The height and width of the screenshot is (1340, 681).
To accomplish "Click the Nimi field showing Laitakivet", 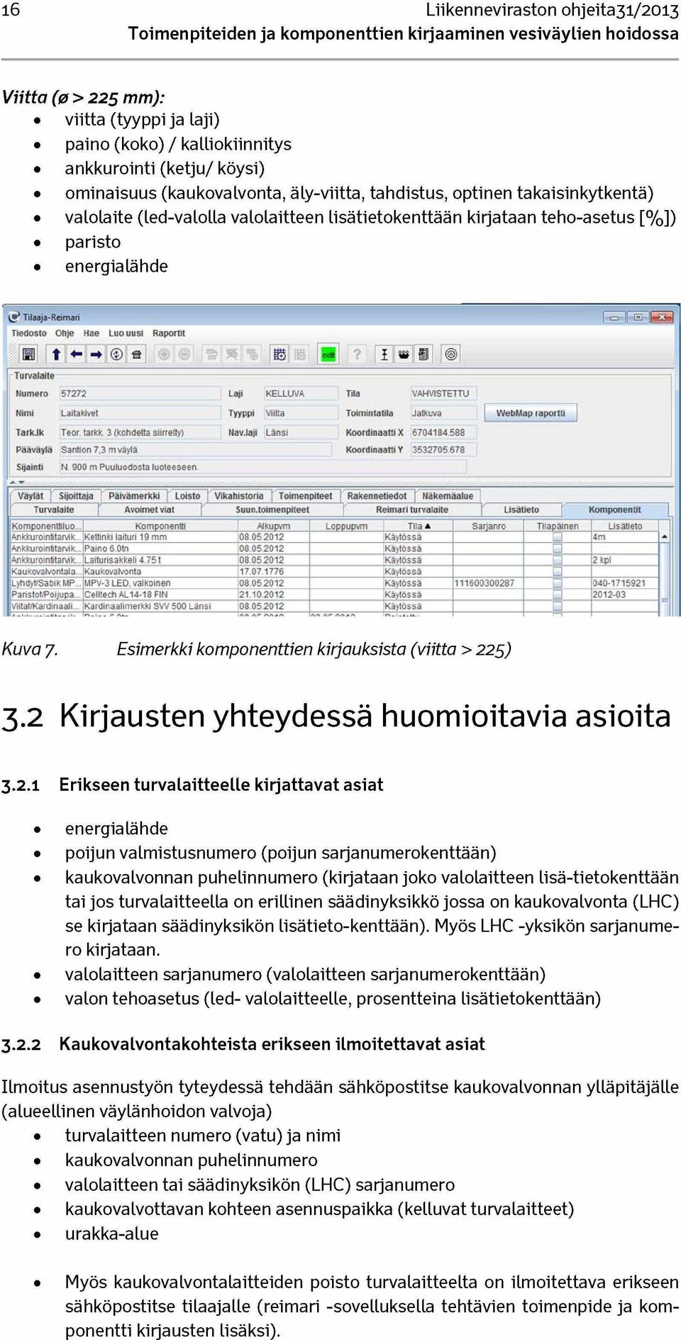I will click(x=140, y=413).
